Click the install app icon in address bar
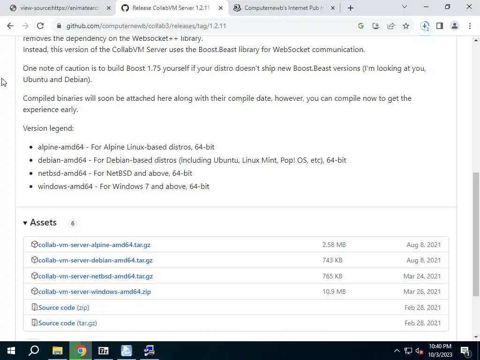The image size is (480, 360). pos(376,26)
